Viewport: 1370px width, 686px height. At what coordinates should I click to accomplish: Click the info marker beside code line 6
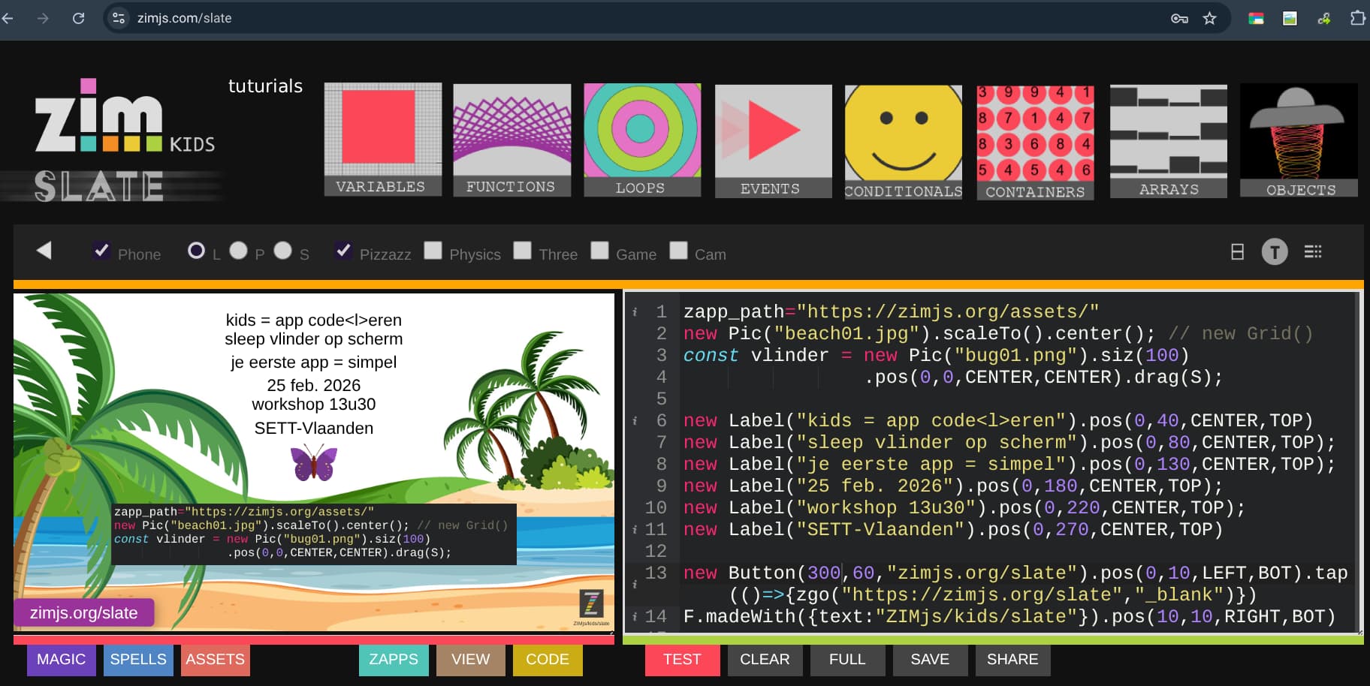coord(635,421)
